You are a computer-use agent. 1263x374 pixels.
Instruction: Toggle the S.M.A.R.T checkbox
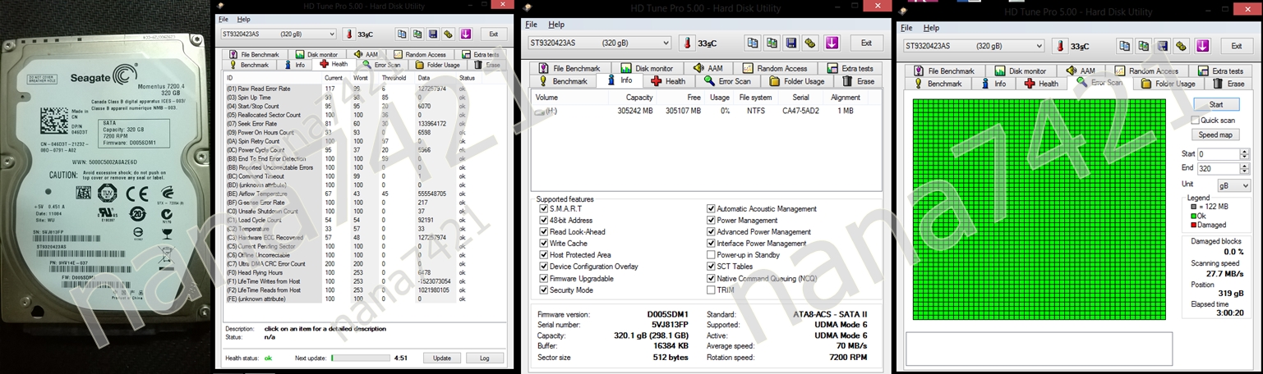(543, 208)
